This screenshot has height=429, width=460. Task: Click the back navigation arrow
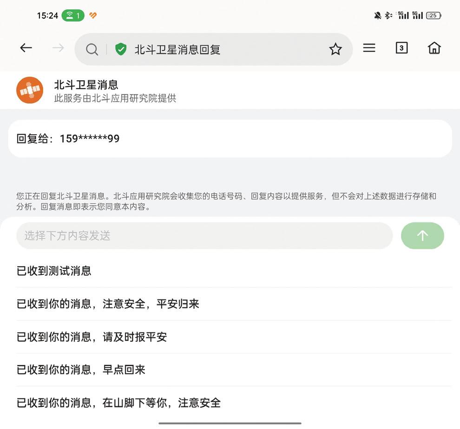tap(26, 47)
